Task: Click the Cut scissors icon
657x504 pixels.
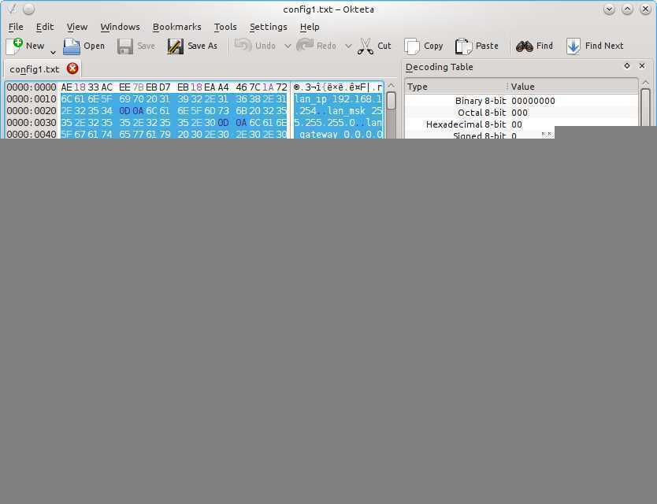Action: (x=366, y=46)
